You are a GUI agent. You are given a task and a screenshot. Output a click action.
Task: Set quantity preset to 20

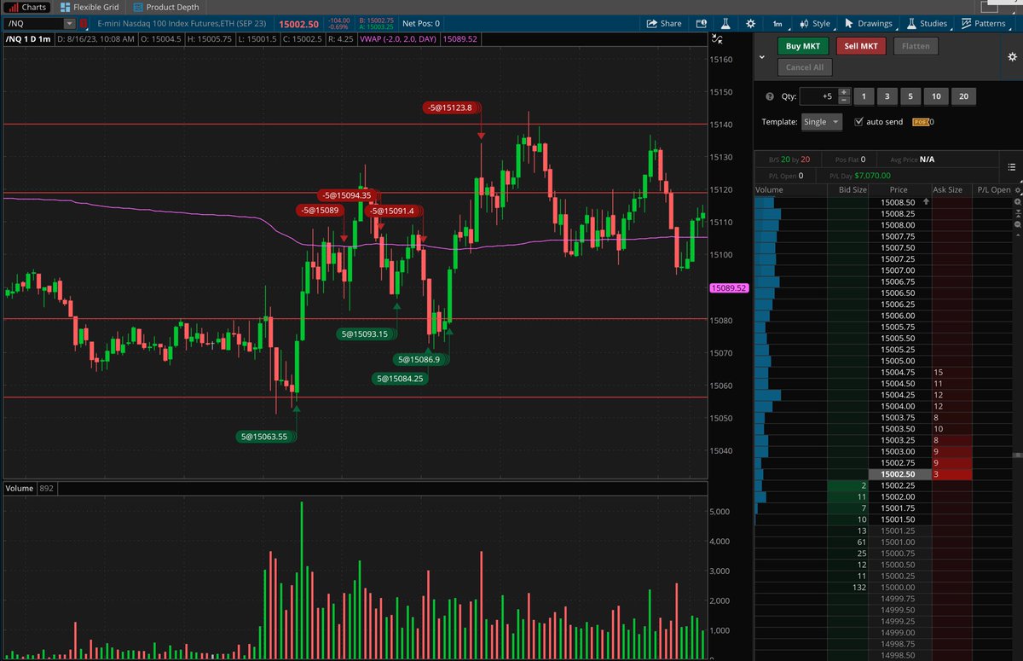(x=963, y=96)
